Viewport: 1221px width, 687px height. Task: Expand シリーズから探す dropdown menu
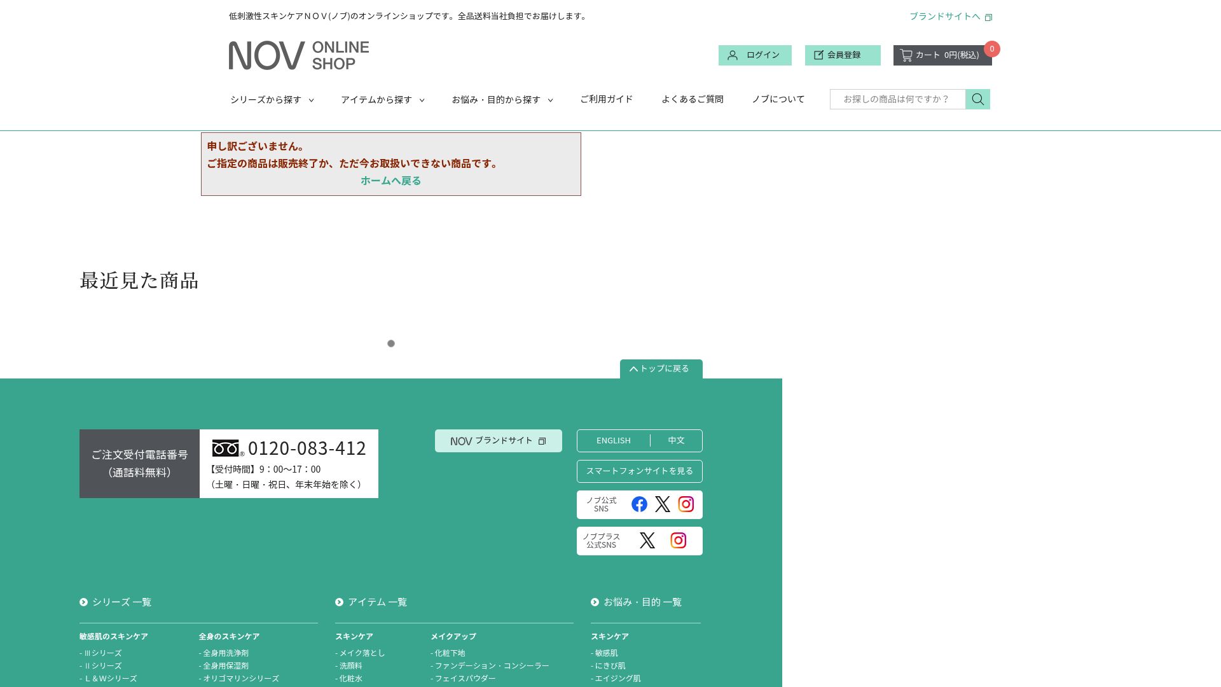272,100
